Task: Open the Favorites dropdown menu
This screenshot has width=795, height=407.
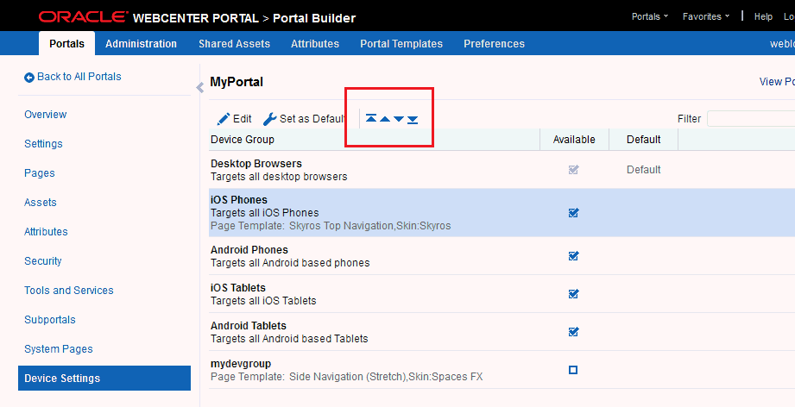Action: [x=706, y=16]
